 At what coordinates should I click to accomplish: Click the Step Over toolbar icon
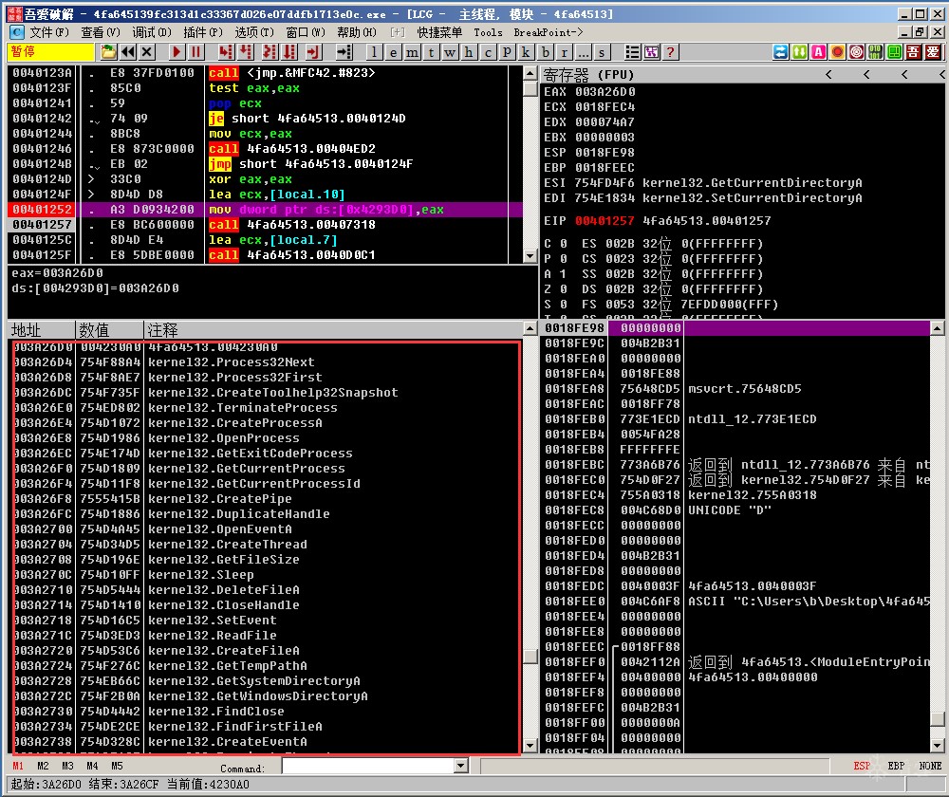(246, 52)
